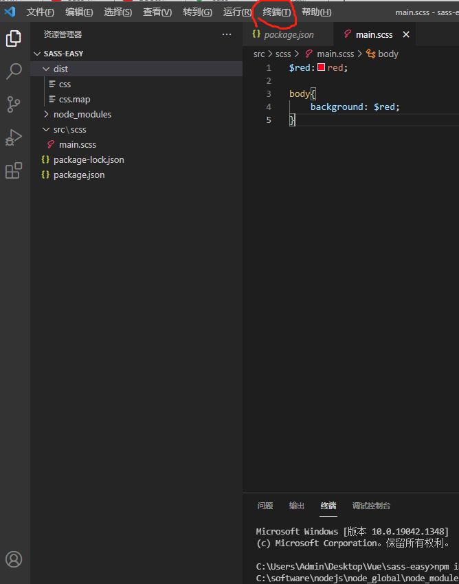
Task: Switch to the 调试控制台 panel tab
Action: click(x=371, y=506)
